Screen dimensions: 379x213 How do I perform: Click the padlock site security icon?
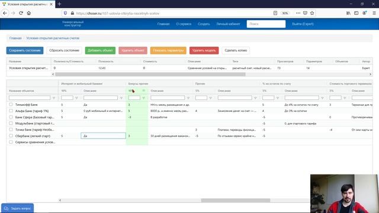tap(72, 13)
